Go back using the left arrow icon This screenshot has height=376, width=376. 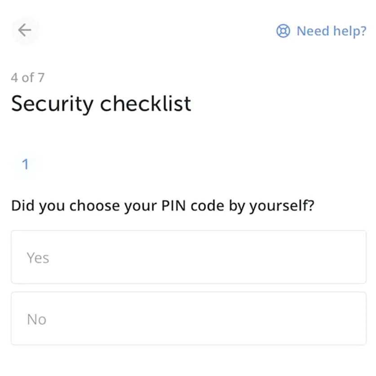[25, 30]
